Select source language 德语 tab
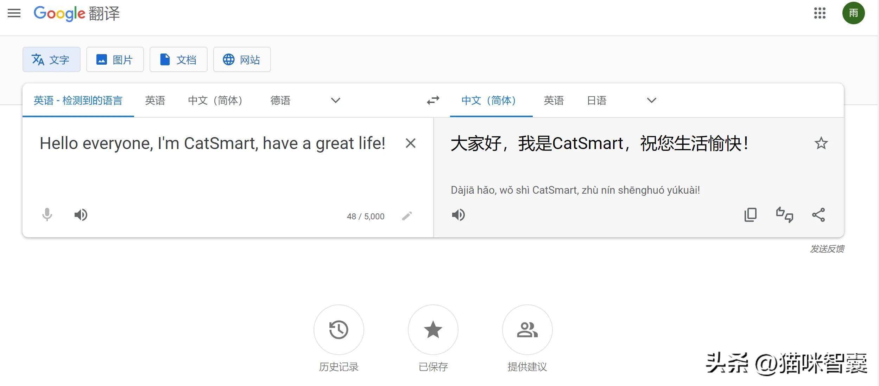The width and height of the screenshot is (879, 386). 280,101
